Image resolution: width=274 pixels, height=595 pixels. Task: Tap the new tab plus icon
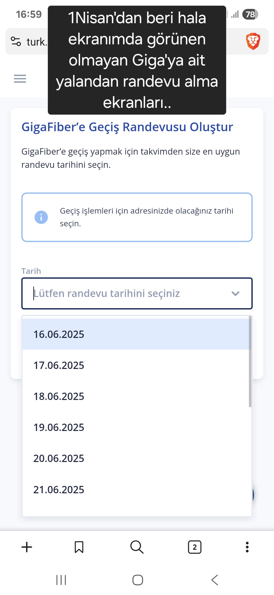click(27, 547)
